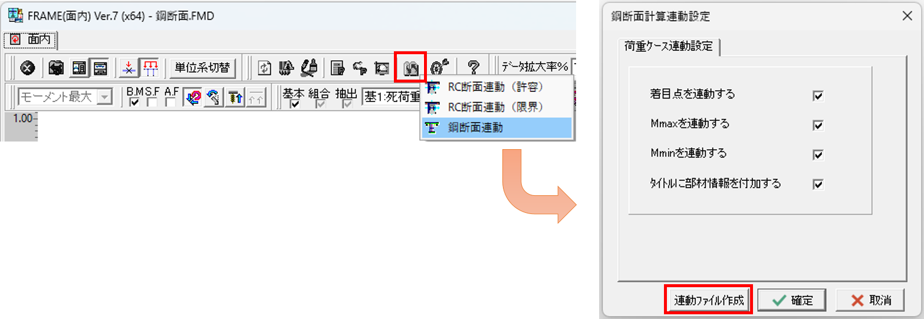Open the 基1:死荷重 load case combo box
This screenshot has height=319, width=924.
click(x=392, y=96)
